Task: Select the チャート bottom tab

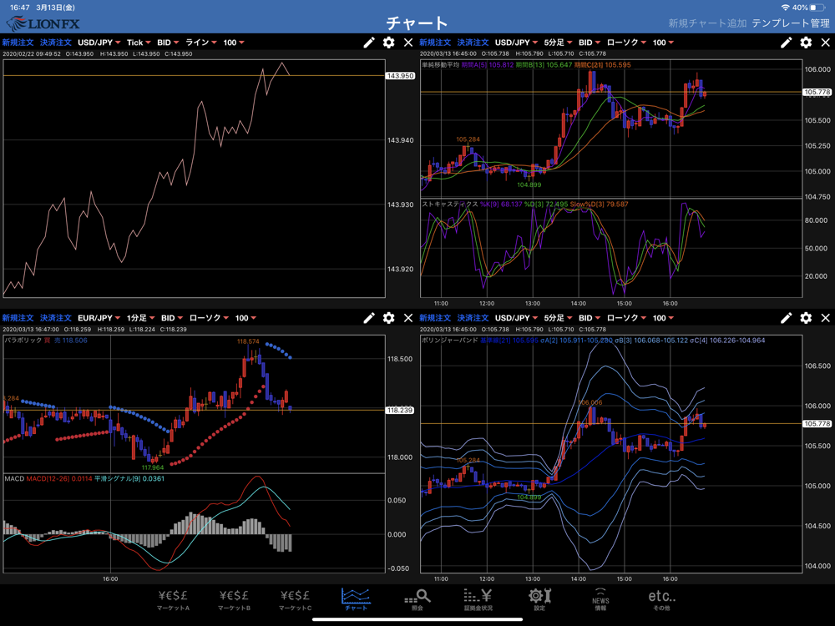Action: pos(356,599)
